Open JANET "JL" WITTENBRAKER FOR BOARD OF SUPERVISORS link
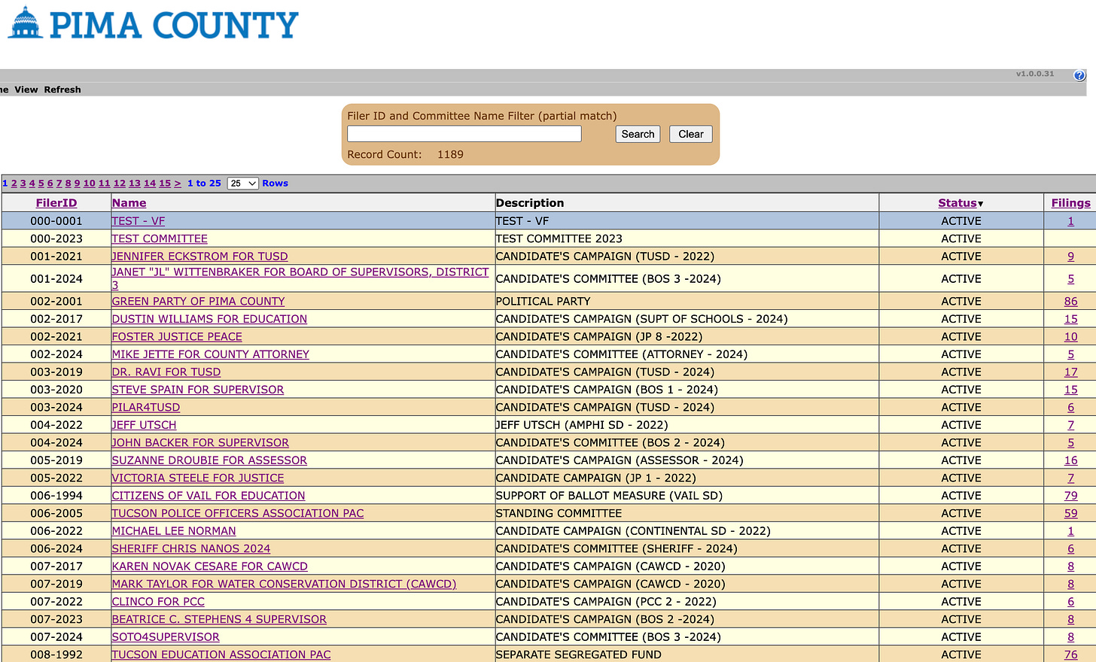The image size is (1096, 662). [300, 278]
